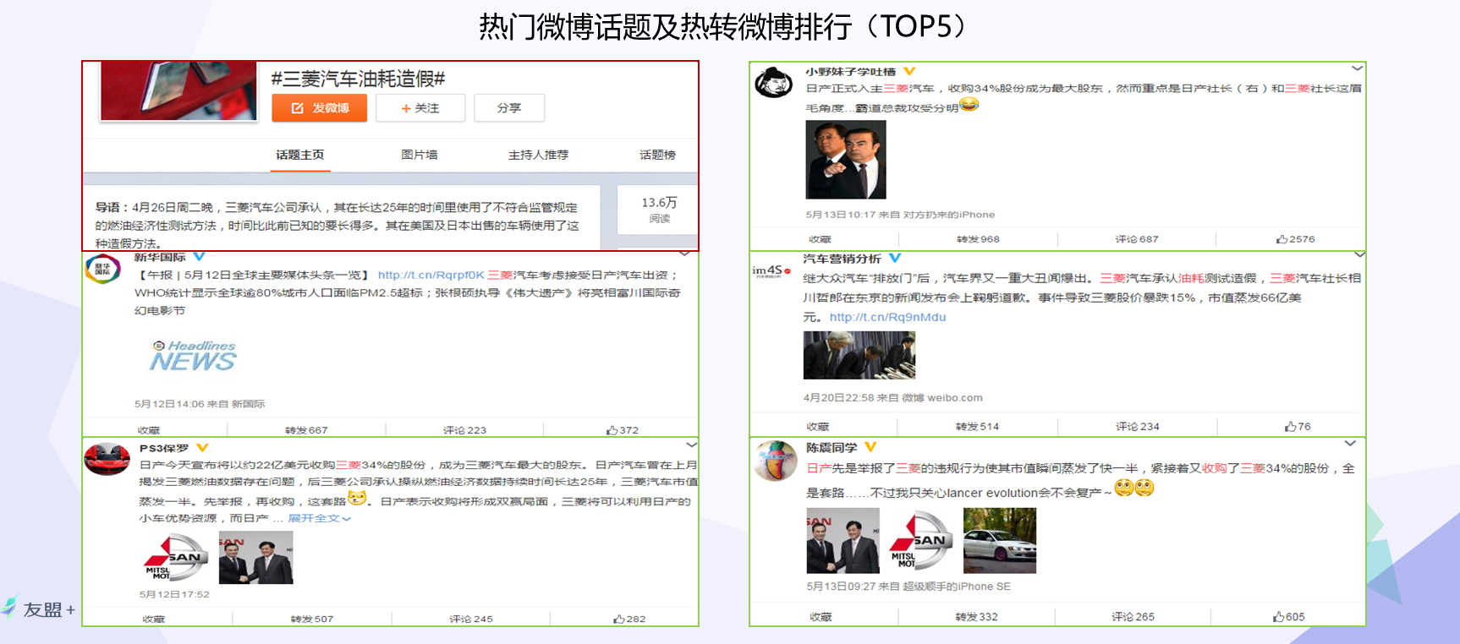Click 转发 667 on 新华国际 post
This screenshot has height=644, width=1460.
click(306, 430)
